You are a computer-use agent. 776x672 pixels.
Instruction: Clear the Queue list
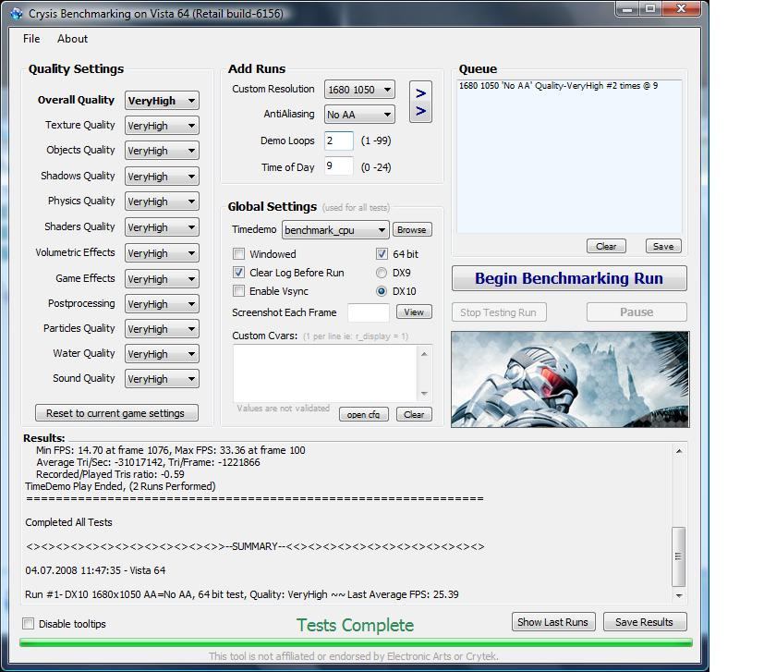(x=606, y=246)
